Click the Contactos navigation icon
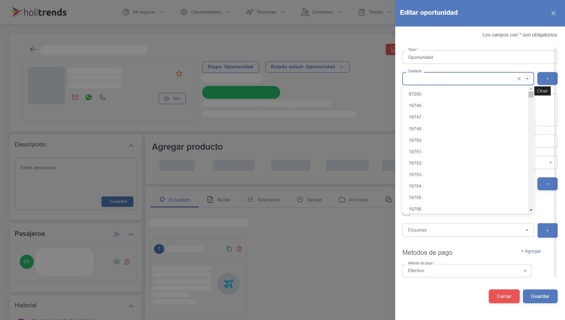 click(305, 12)
